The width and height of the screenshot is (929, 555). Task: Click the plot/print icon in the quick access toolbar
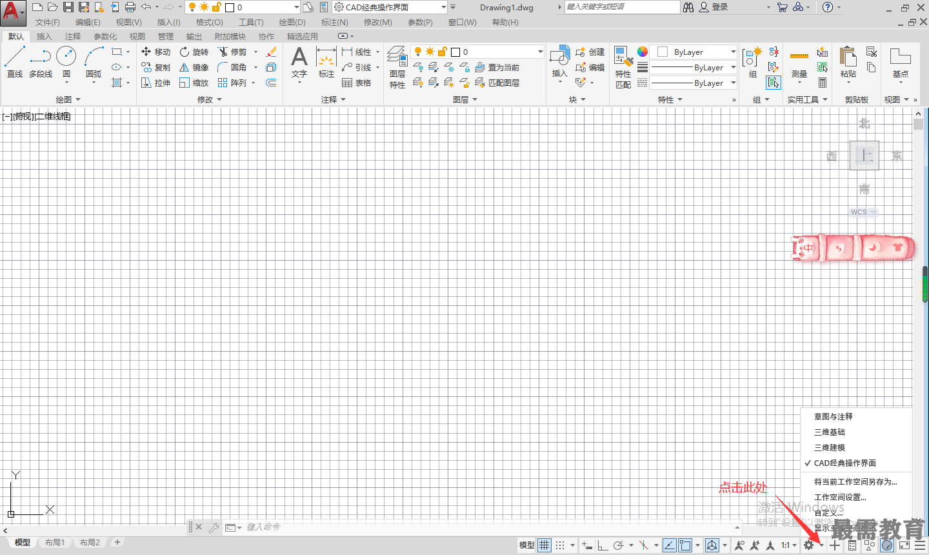click(130, 7)
